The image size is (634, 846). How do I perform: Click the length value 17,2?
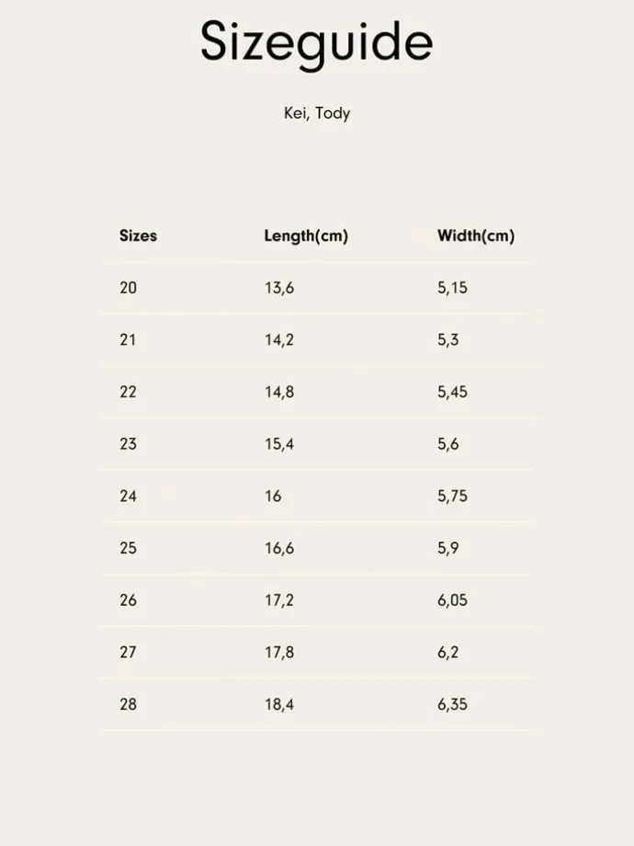(279, 600)
